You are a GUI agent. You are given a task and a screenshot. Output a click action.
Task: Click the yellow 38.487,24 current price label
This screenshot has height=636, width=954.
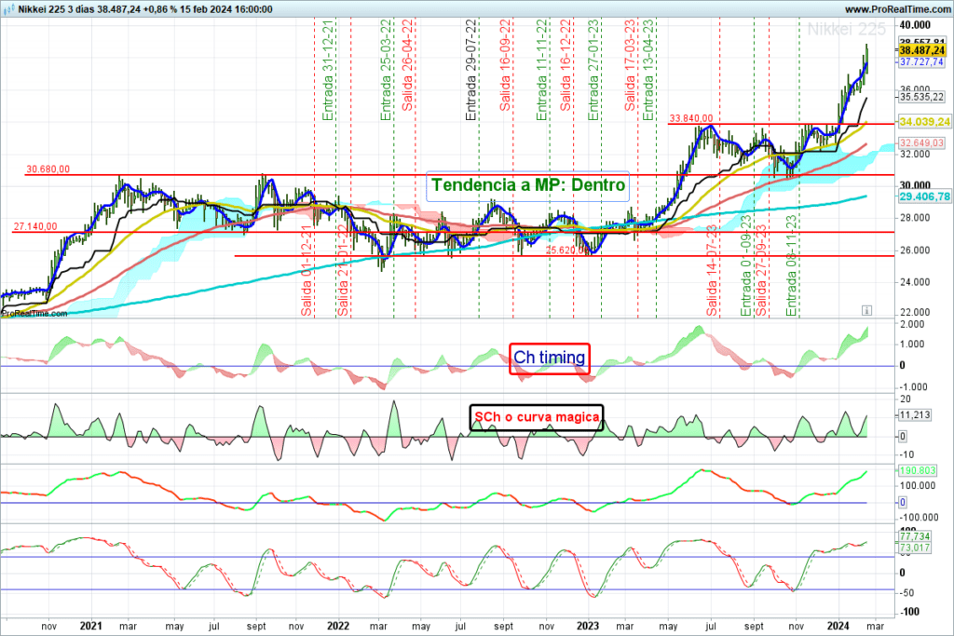point(921,50)
